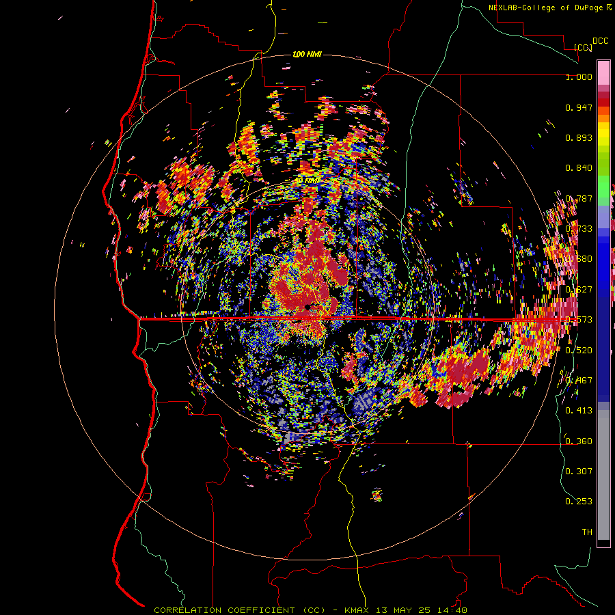Viewport: 615px width, 615px height.
Task: Click the TH threshold label
Action: point(587,532)
